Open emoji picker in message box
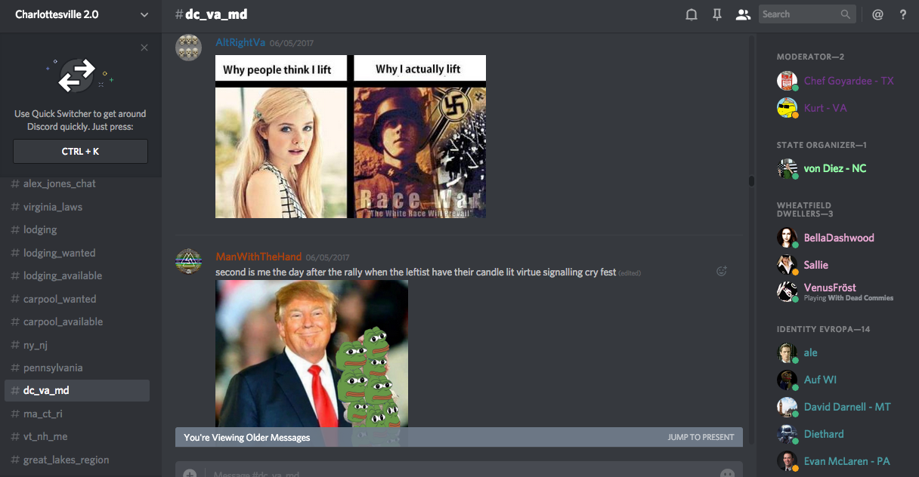Viewport: 919px width, 477px height. pos(727,473)
